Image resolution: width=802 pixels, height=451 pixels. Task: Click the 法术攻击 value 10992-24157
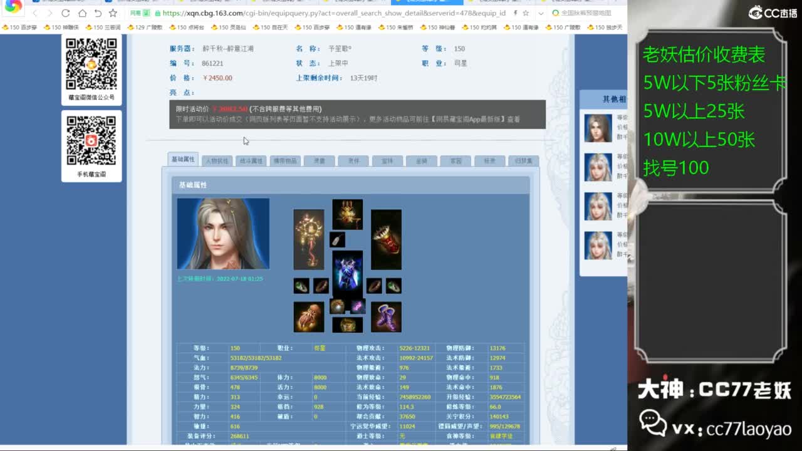[416, 358]
